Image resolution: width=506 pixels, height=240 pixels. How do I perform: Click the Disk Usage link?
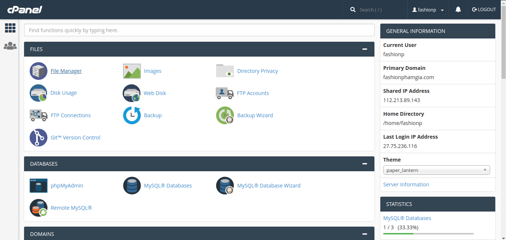tap(64, 93)
